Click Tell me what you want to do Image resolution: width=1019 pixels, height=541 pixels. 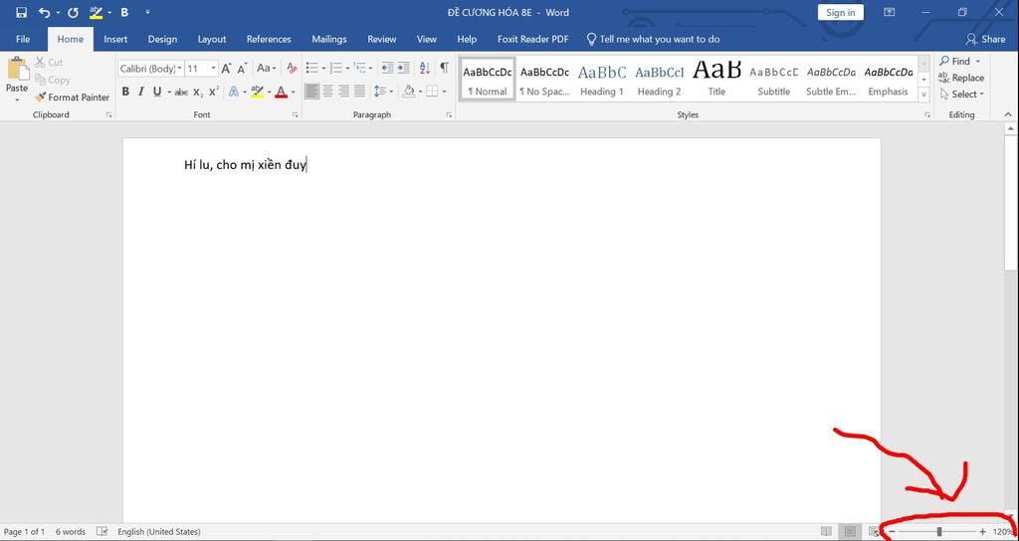pos(653,39)
